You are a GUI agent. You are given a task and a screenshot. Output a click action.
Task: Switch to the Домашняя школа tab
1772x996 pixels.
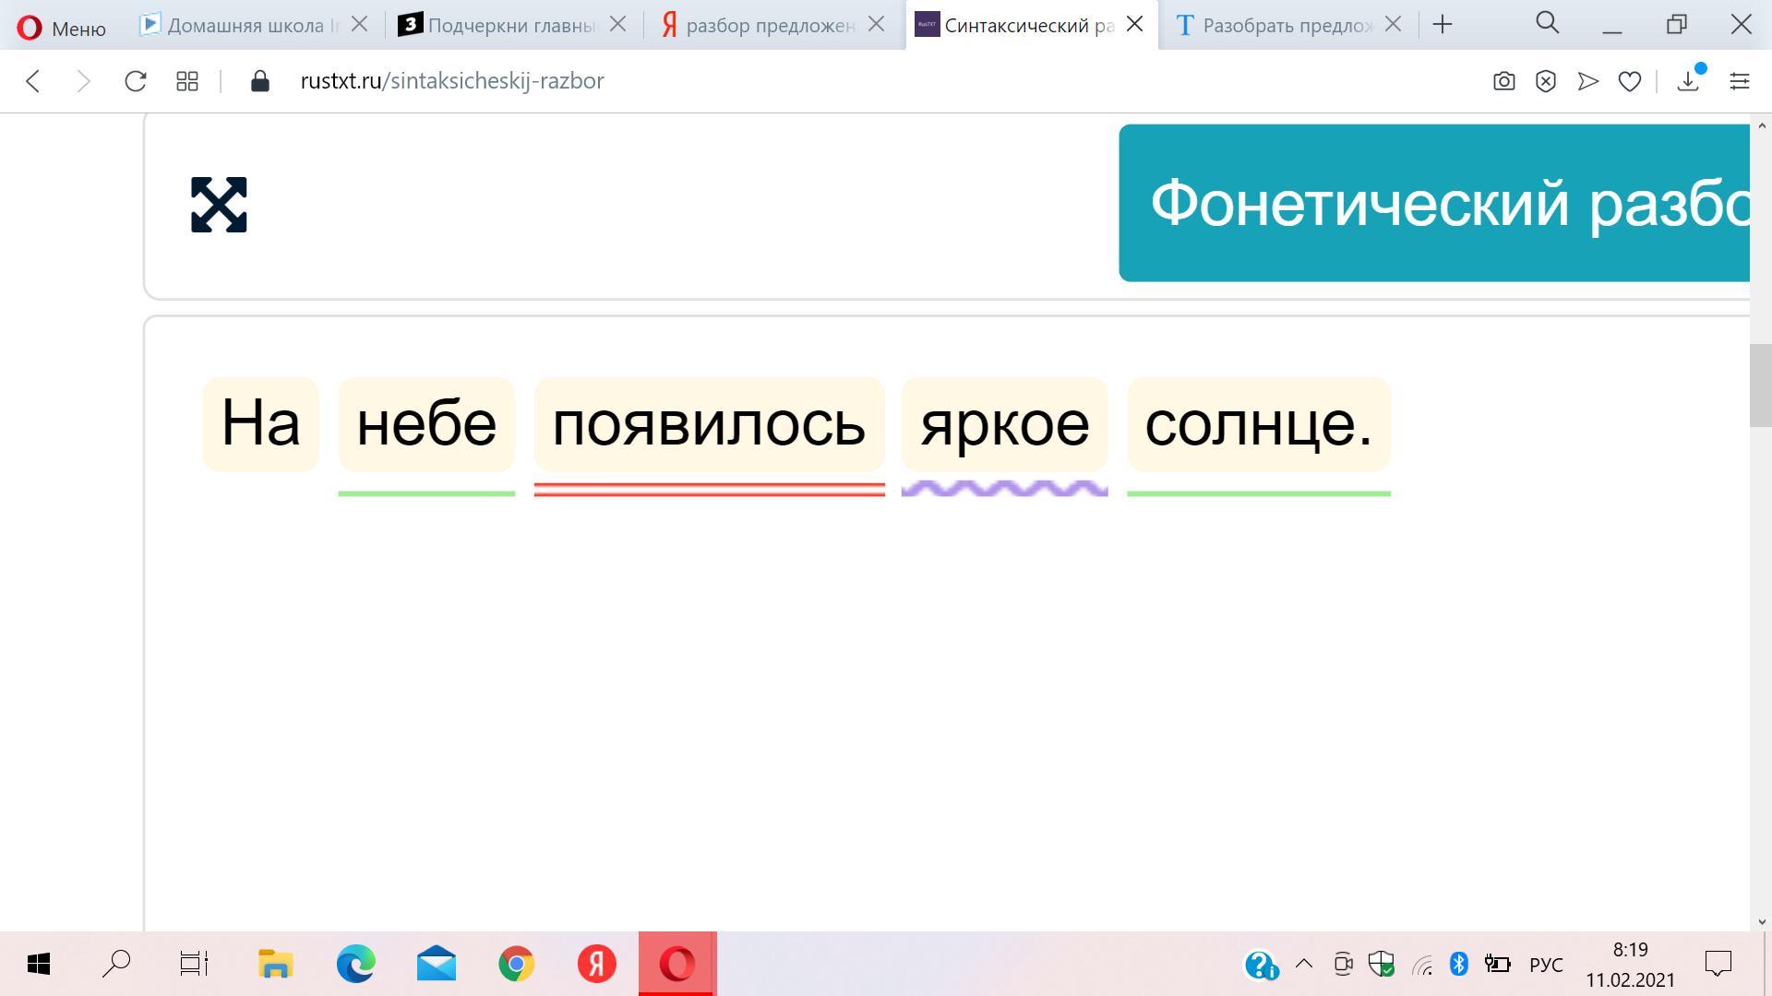click(x=240, y=25)
